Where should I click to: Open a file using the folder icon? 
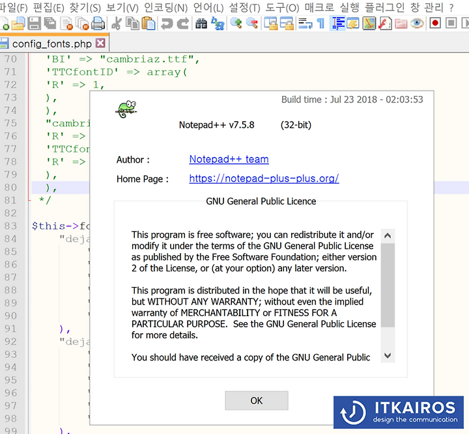(18, 23)
